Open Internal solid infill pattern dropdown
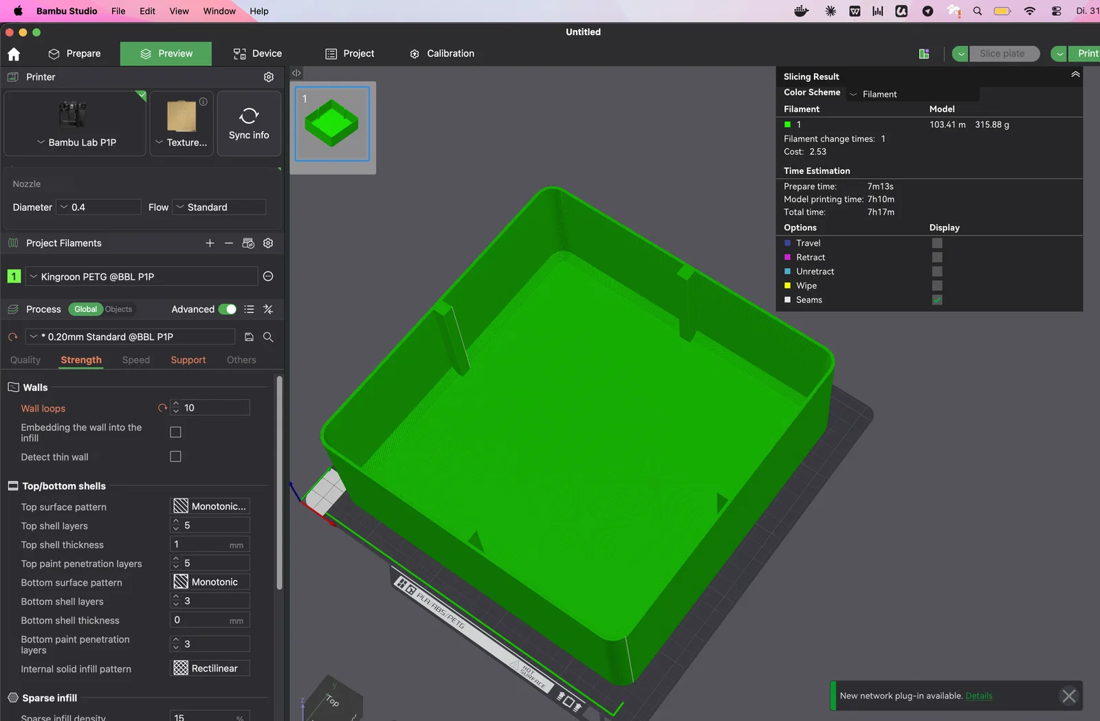The width and height of the screenshot is (1100, 721). click(210, 669)
